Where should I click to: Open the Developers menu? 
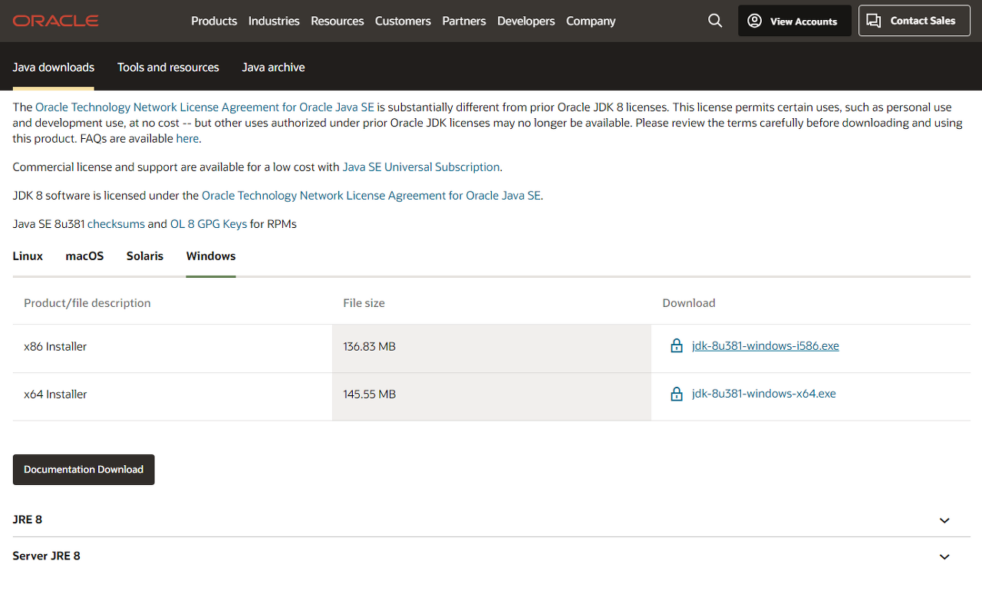pyautogui.click(x=526, y=21)
